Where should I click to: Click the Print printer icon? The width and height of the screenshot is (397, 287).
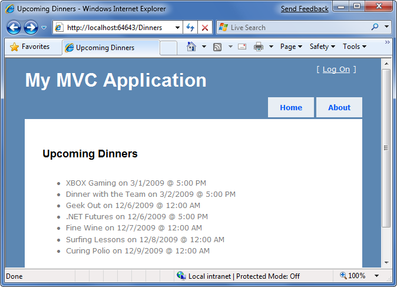point(259,47)
